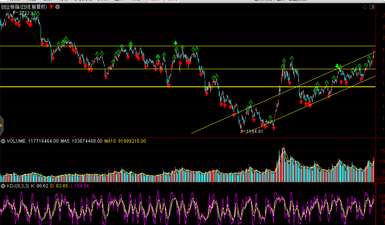Select the 1184.91 low price label
This screenshot has width=385, height=225.
tap(254, 132)
